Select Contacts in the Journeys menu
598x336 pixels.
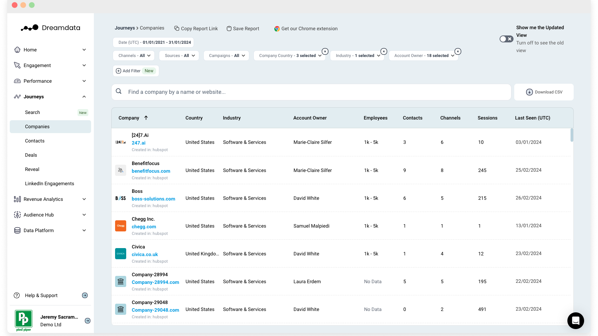coord(35,141)
